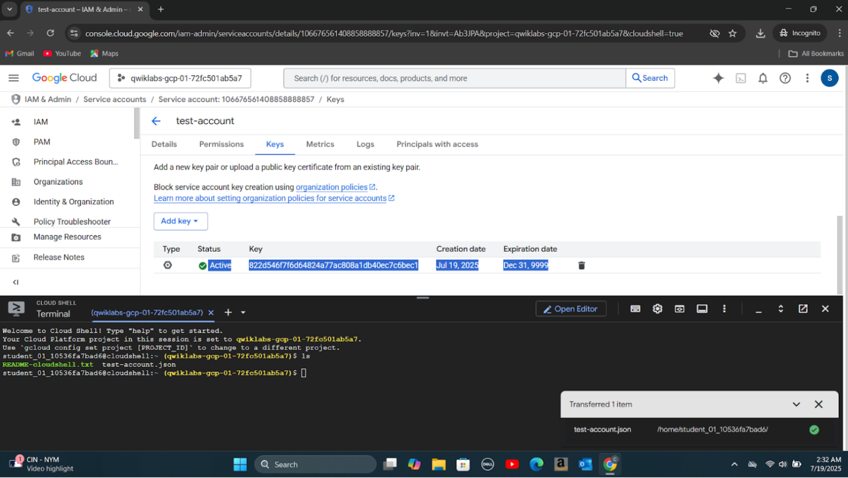The image size is (848, 478).
Task: Open Gemini AI assistant sparkle icon
Action: 718,79
